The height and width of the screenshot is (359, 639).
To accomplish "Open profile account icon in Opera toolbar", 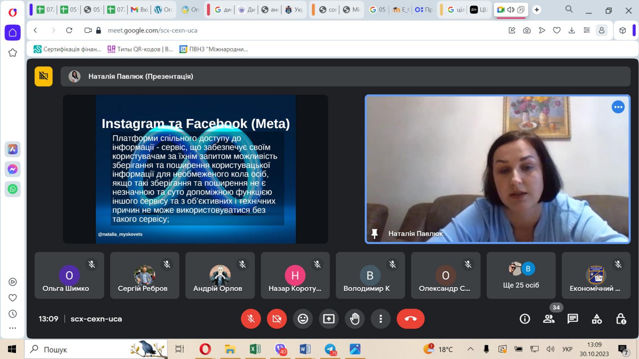I will (x=601, y=30).
